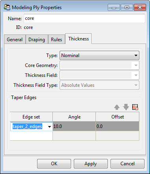Select the Offset cell 0.0

[x=117, y=126]
